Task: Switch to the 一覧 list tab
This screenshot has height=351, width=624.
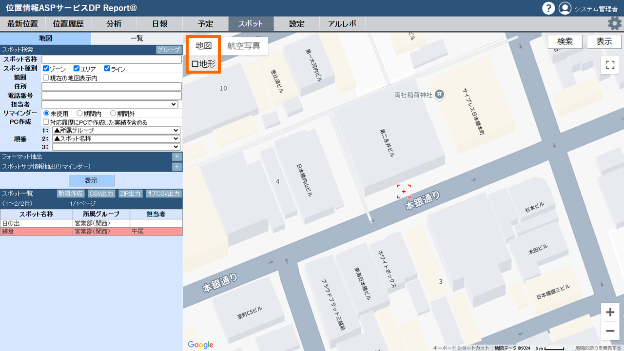Action: [136, 39]
